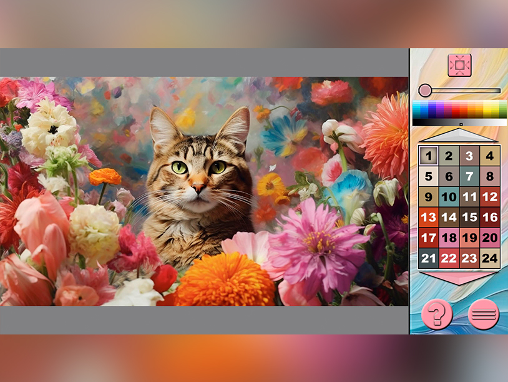The image size is (508, 382).
Task: Open the help question mark button
Action: pyautogui.click(x=437, y=314)
